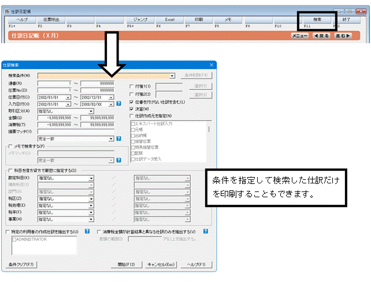Open 伝票日付 start date dropdown
Viewport: 371px width, 282px height.
pos(68,97)
